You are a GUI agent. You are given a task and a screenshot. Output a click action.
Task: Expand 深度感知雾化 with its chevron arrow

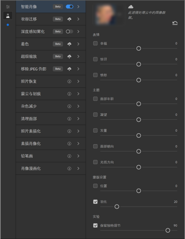(x=78, y=31)
